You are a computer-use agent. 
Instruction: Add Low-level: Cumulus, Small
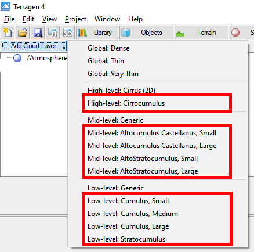click(158, 201)
